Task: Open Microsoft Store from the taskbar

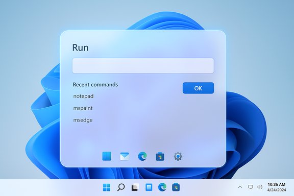Action: coord(176,187)
